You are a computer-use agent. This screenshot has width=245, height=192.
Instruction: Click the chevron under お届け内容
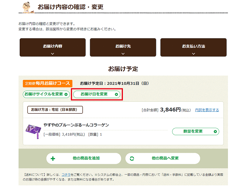click(x=53, y=53)
